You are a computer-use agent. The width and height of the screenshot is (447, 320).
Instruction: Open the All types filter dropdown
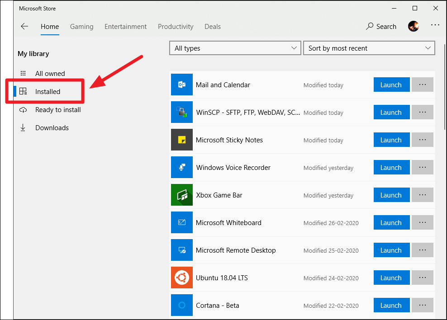[x=235, y=48]
